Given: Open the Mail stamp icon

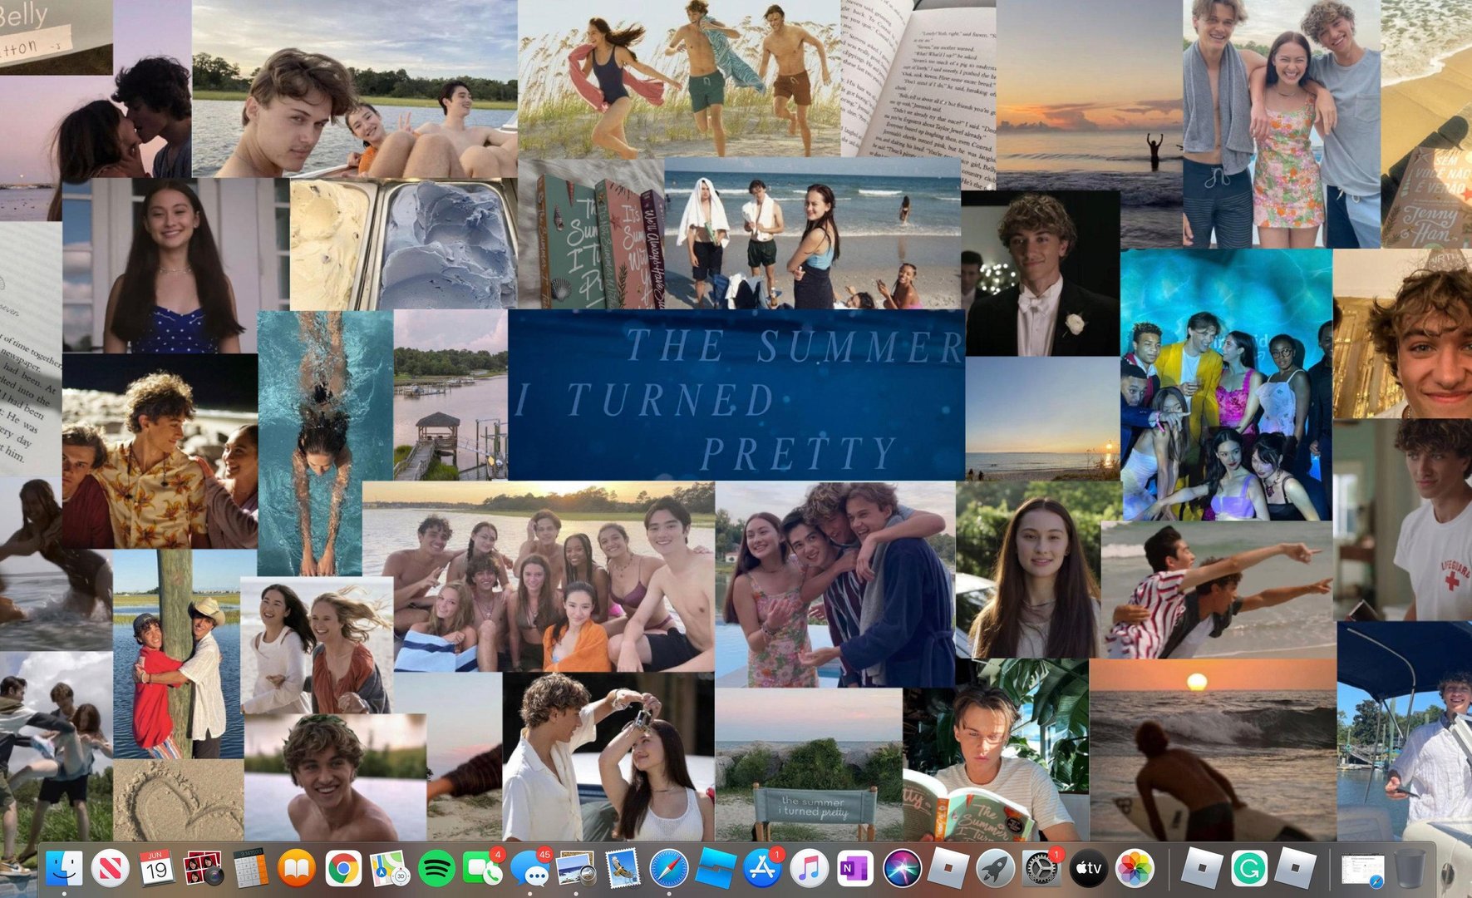Looking at the screenshot, I should pos(622,870).
